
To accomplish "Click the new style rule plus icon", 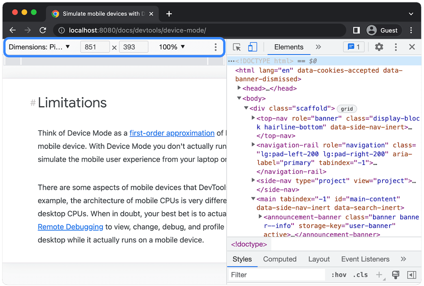I will (x=379, y=275).
